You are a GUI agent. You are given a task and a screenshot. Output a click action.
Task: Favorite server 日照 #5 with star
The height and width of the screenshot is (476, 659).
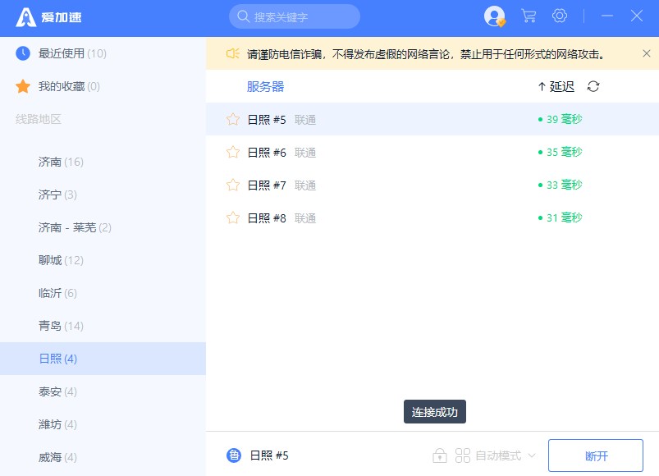[233, 119]
